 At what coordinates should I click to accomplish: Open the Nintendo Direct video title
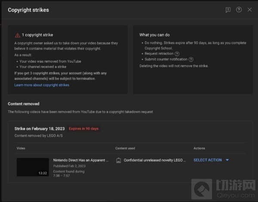80,160
